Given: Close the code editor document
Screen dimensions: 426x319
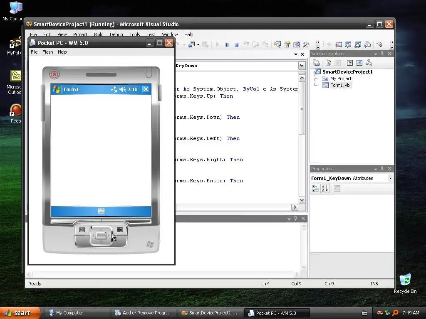Looking at the screenshot, I should point(302,54).
